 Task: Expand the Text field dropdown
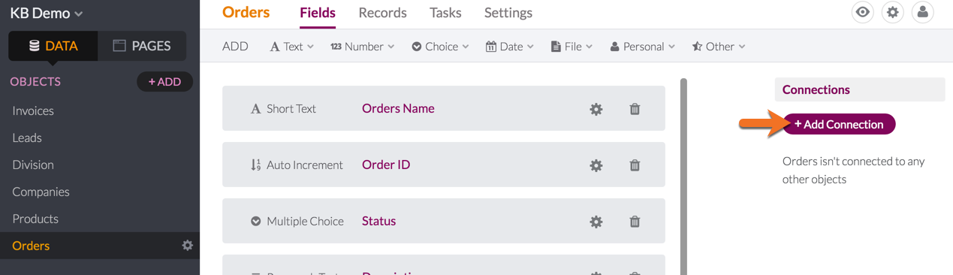[292, 47]
